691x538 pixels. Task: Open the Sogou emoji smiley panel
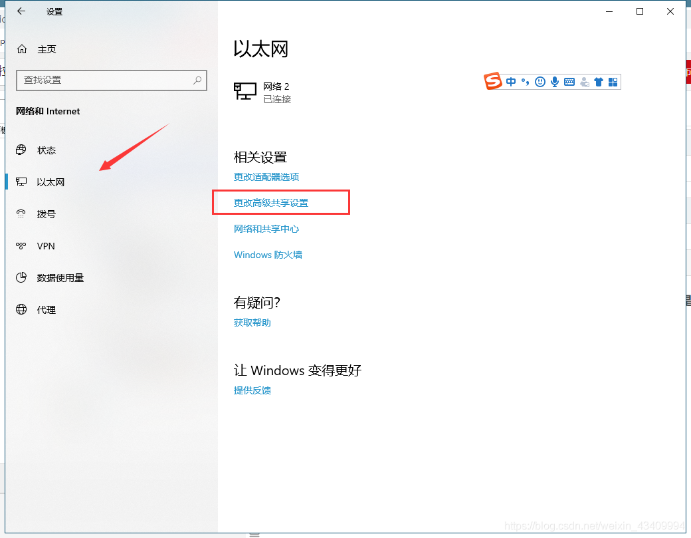540,82
